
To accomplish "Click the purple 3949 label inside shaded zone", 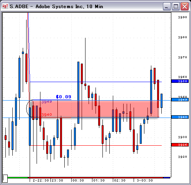I will click(47, 102).
